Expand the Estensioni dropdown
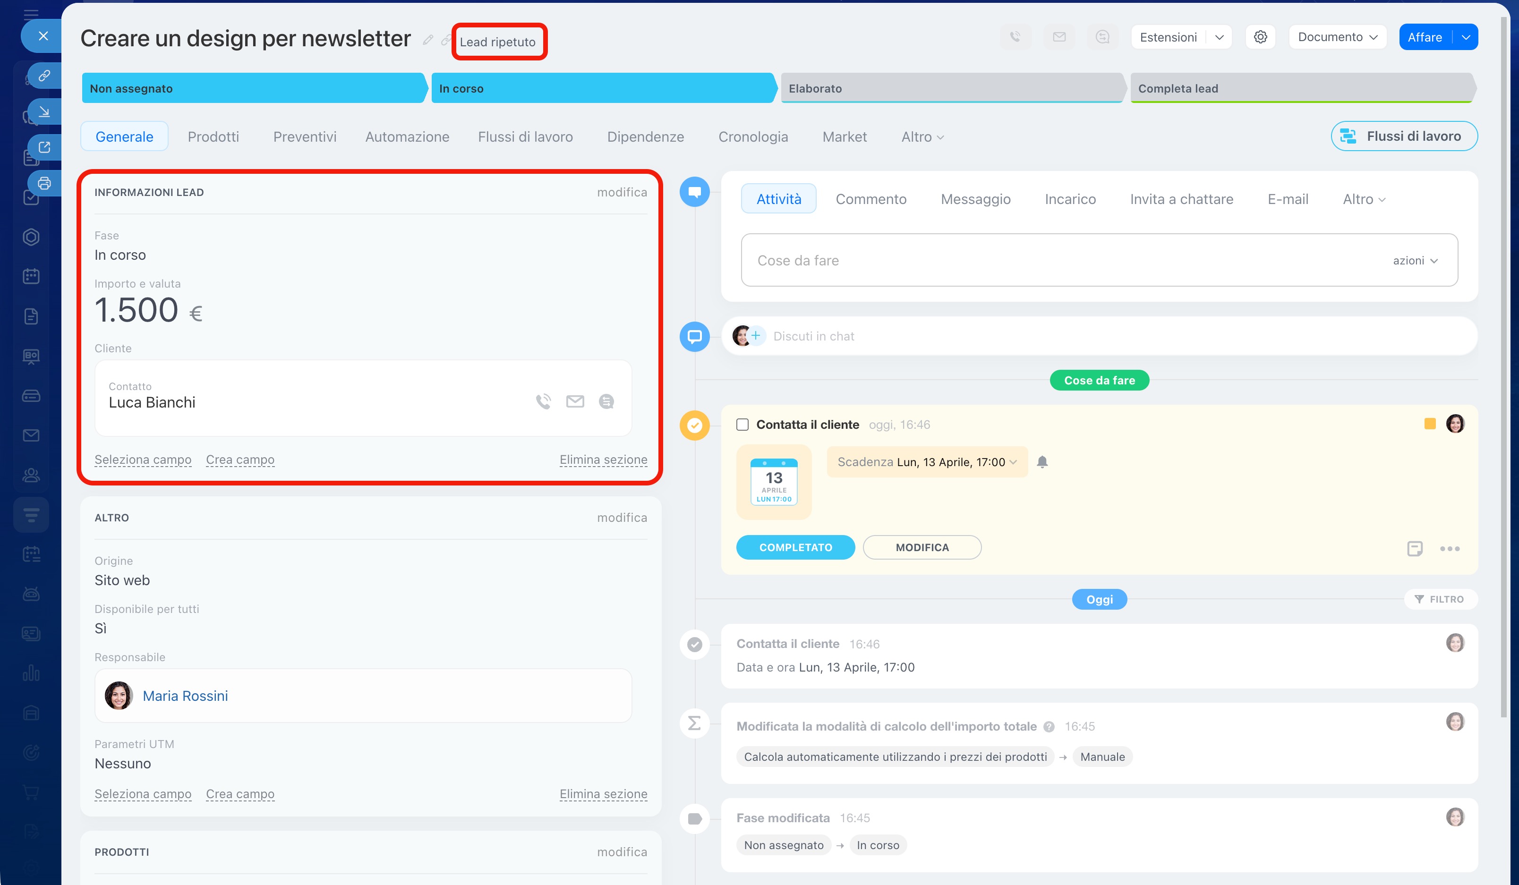1519x885 pixels. click(1219, 37)
